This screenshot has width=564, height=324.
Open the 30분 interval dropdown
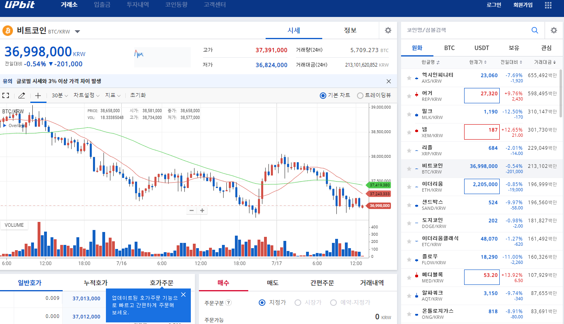coord(60,96)
